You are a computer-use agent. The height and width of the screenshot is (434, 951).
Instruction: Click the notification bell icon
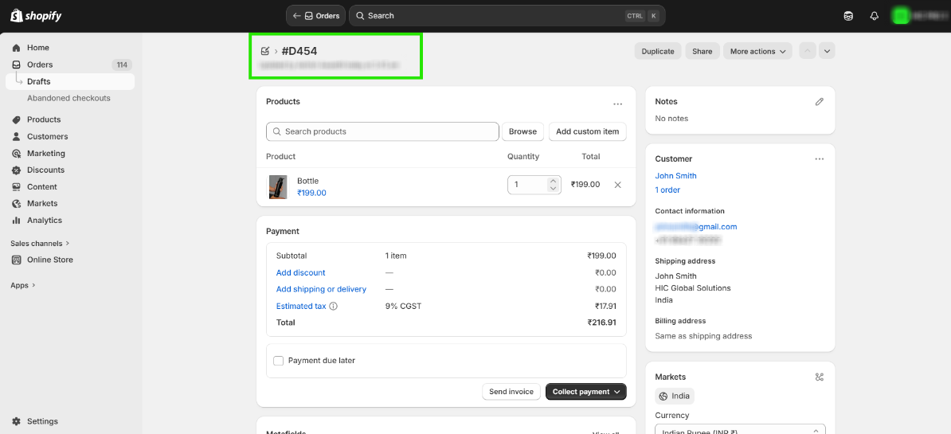click(x=874, y=16)
